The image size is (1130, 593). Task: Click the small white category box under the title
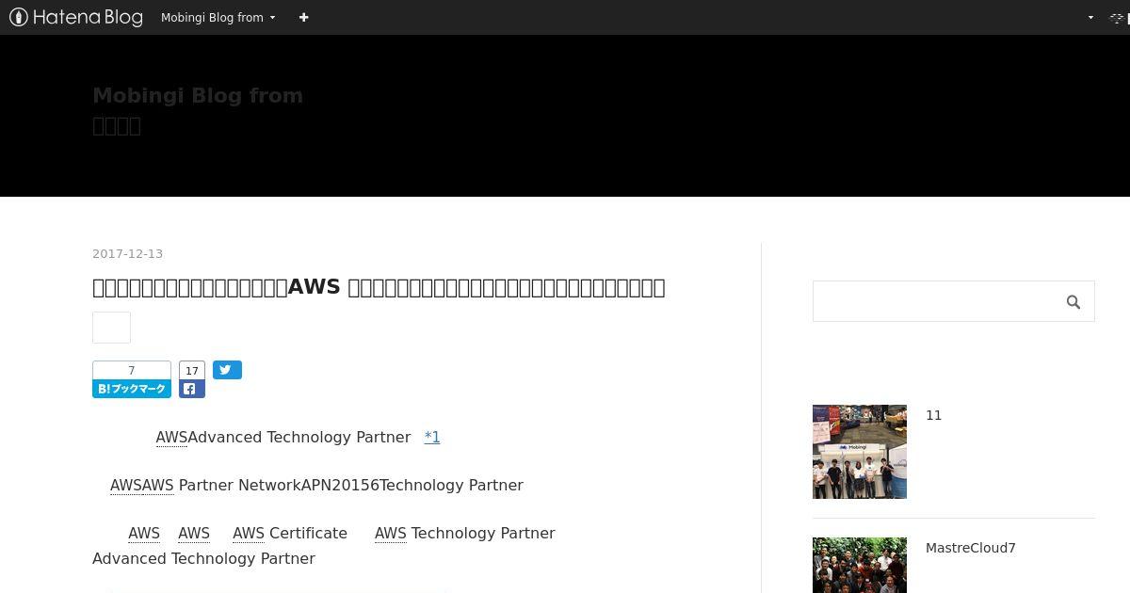click(111, 328)
